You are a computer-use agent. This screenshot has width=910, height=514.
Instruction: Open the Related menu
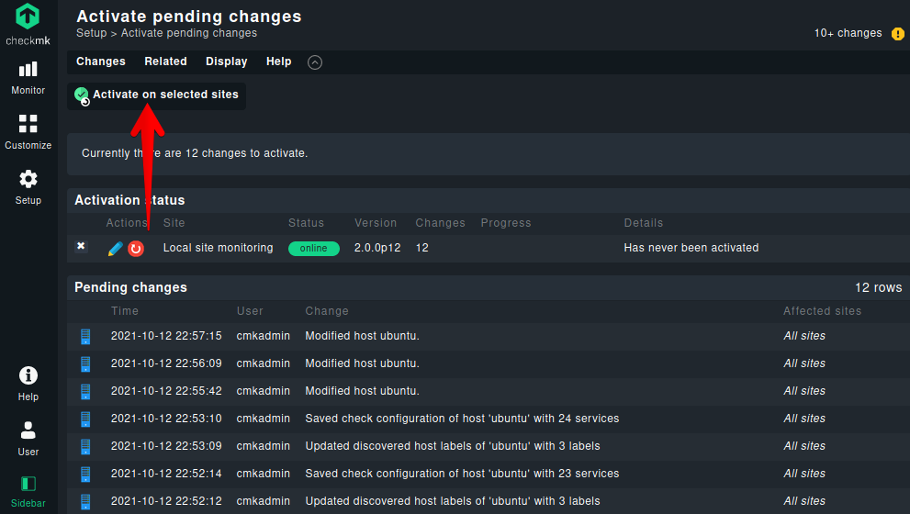click(165, 61)
